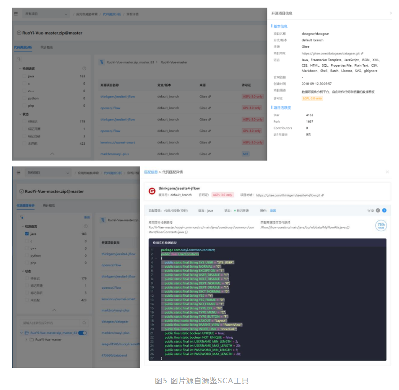The height and width of the screenshot is (390, 399).
Task: Click help icon beside 检测语言 in upper screenshot
Action: pos(84,68)
